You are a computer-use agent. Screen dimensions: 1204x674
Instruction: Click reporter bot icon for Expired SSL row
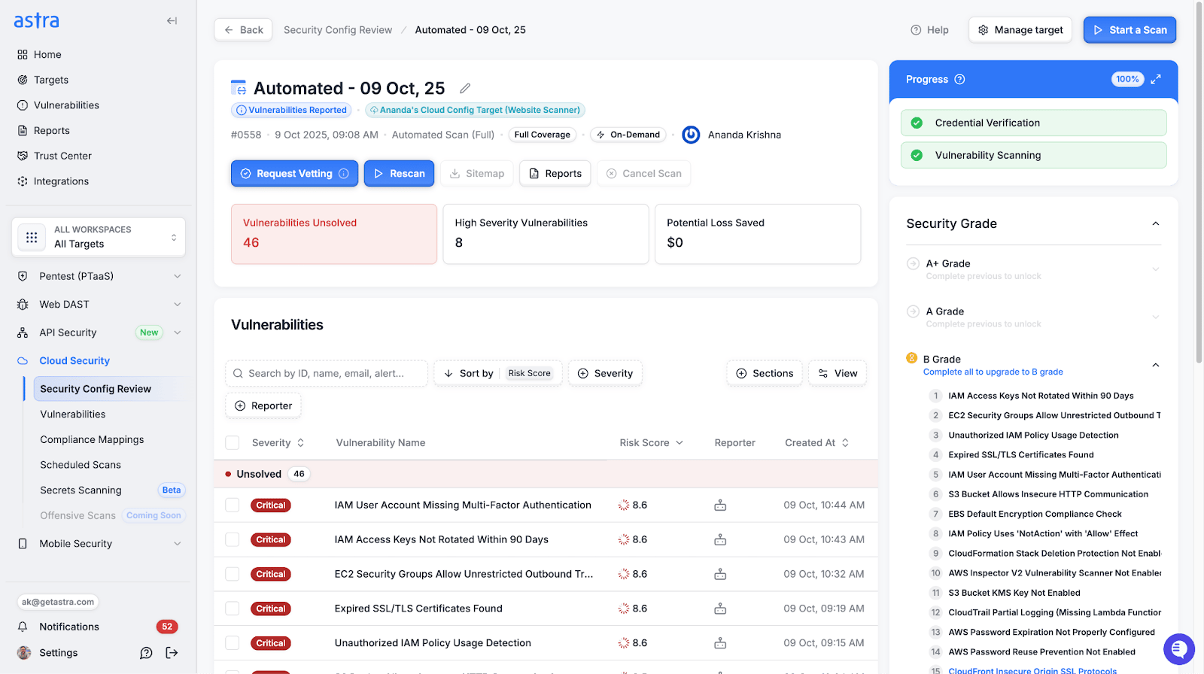pos(720,609)
